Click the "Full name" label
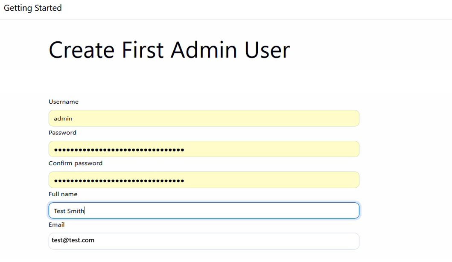Viewport: 452px width, 262px height. (x=63, y=194)
